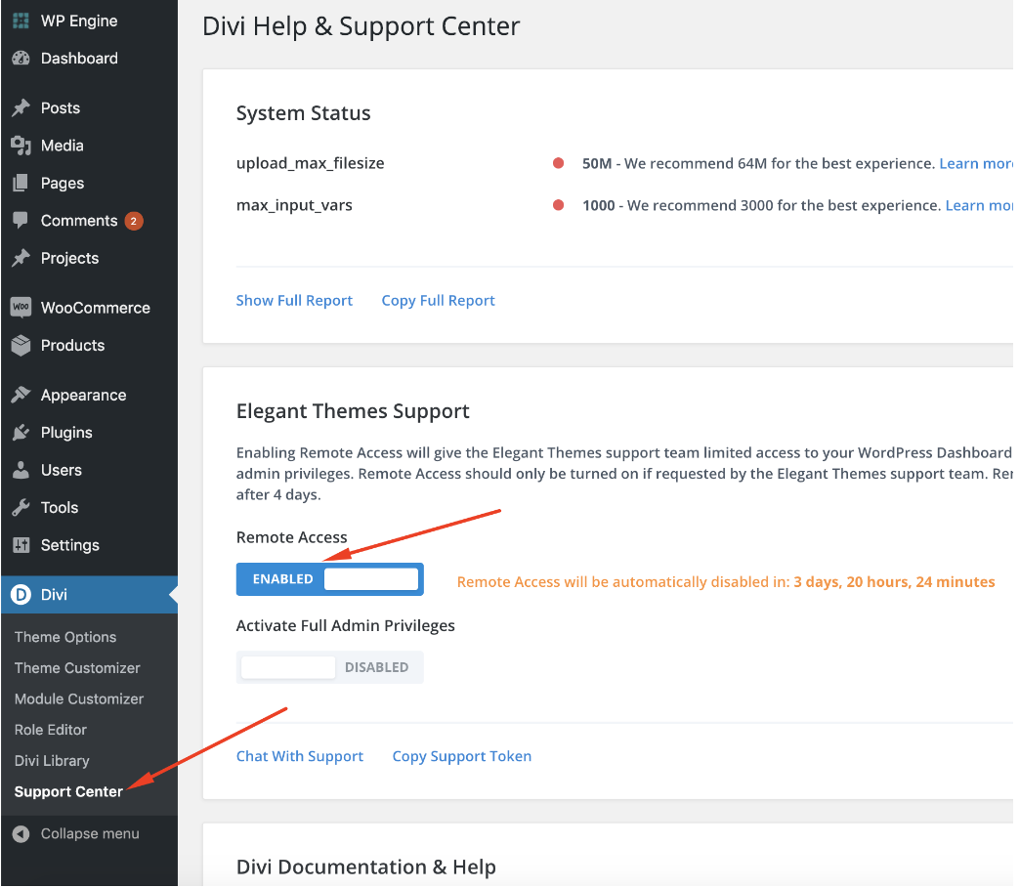Click the pending comments count badge
The height and width of the screenshot is (888, 1020).
coord(134,221)
